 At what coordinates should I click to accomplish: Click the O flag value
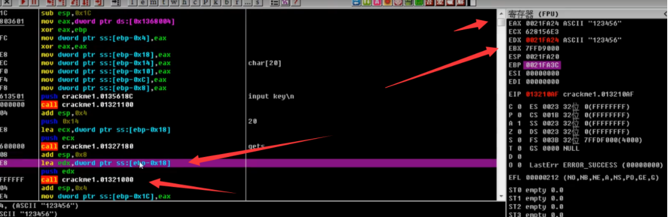point(520,165)
